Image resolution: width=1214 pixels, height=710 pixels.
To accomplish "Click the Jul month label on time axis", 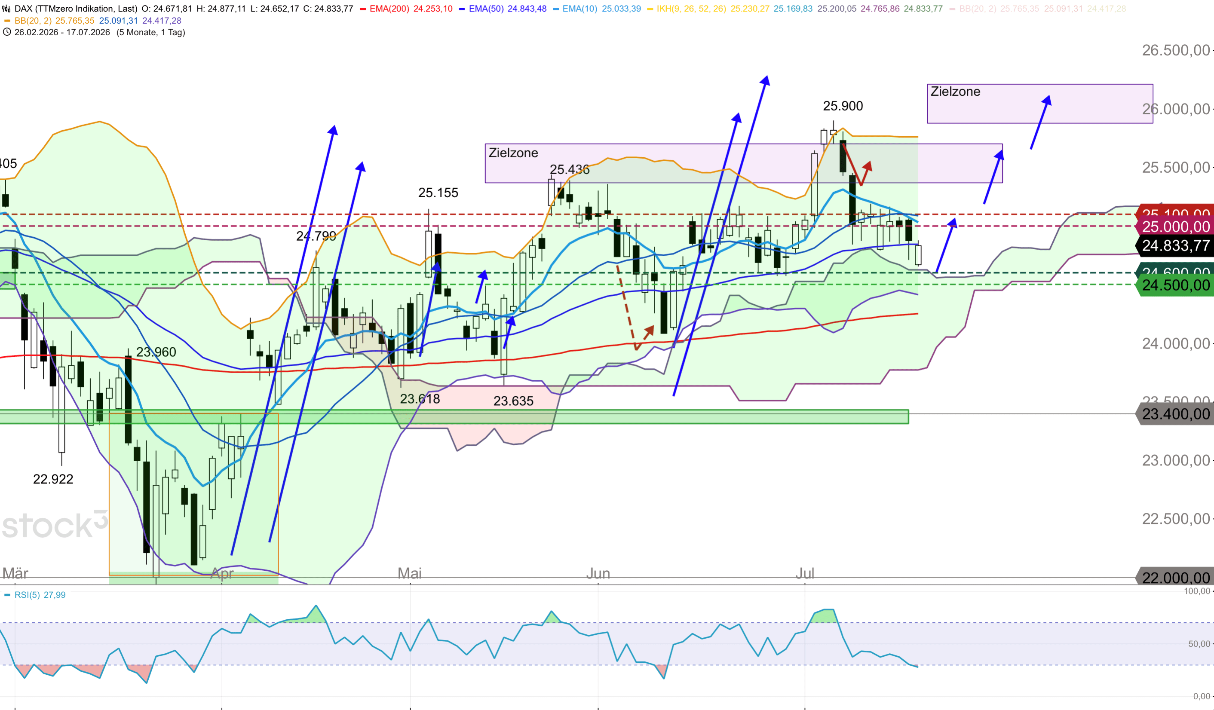I will pyautogui.click(x=804, y=573).
